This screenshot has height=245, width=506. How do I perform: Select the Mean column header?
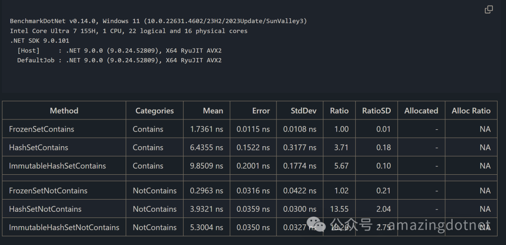[x=213, y=111]
